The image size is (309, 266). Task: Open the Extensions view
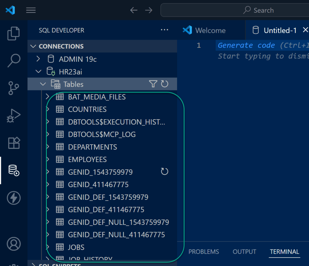[14, 143]
